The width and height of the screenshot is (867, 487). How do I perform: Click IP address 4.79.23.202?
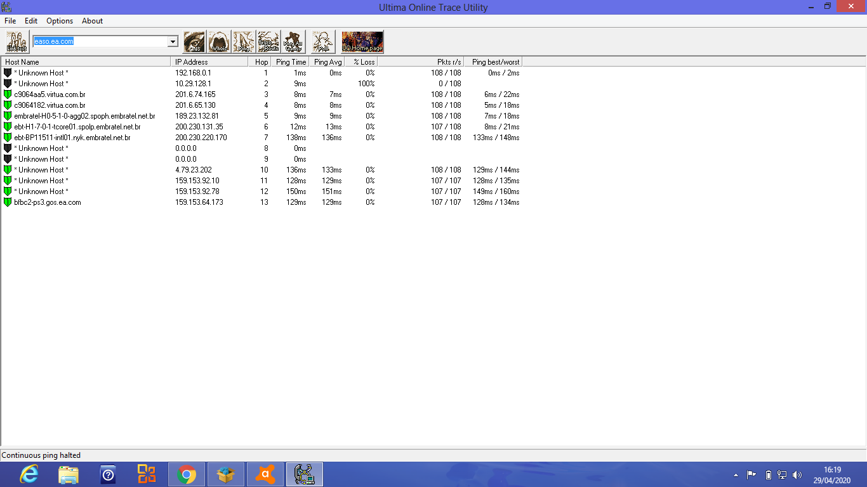click(x=194, y=170)
